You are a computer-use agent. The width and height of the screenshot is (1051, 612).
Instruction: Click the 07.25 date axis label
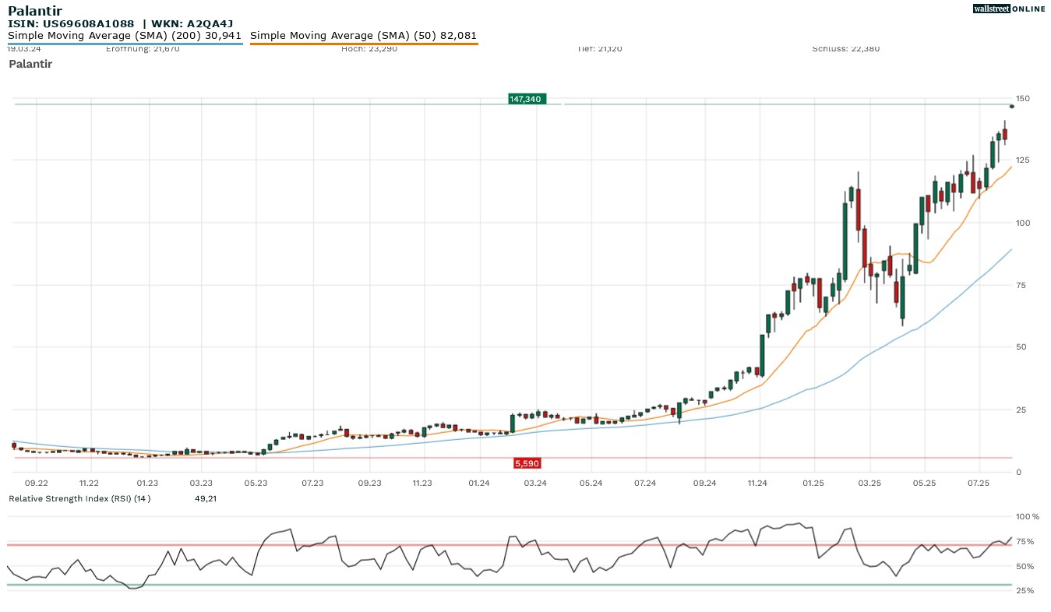(979, 484)
